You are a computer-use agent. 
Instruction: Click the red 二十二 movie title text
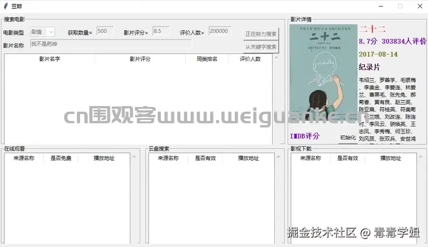pyautogui.click(x=372, y=29)
